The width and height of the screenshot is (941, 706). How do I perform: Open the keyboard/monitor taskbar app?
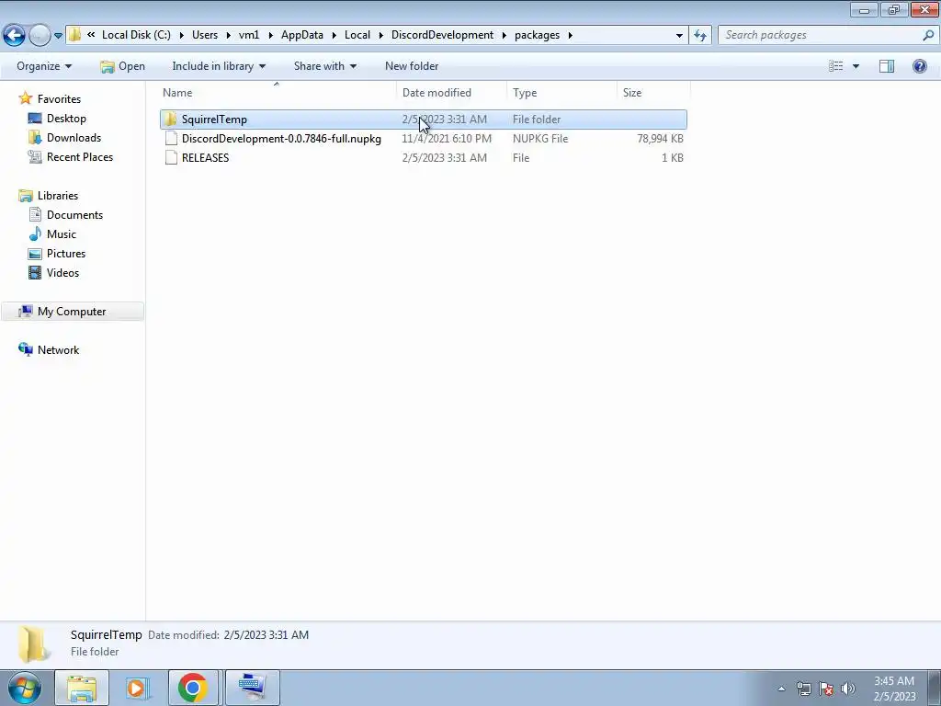click(252, 688)
